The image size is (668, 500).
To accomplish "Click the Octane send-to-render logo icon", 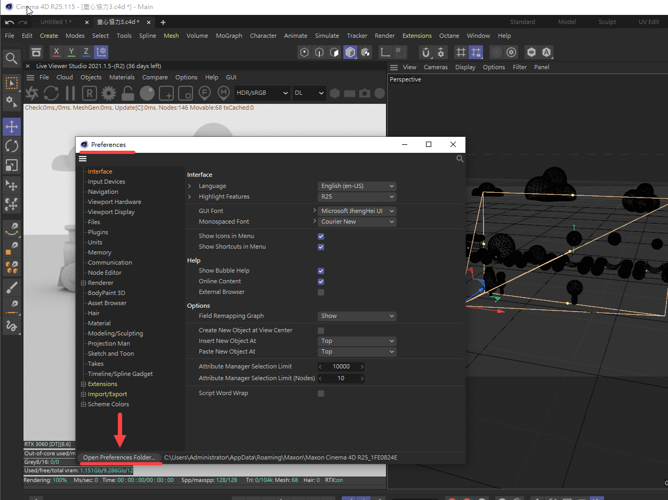I will coord(32,93).
